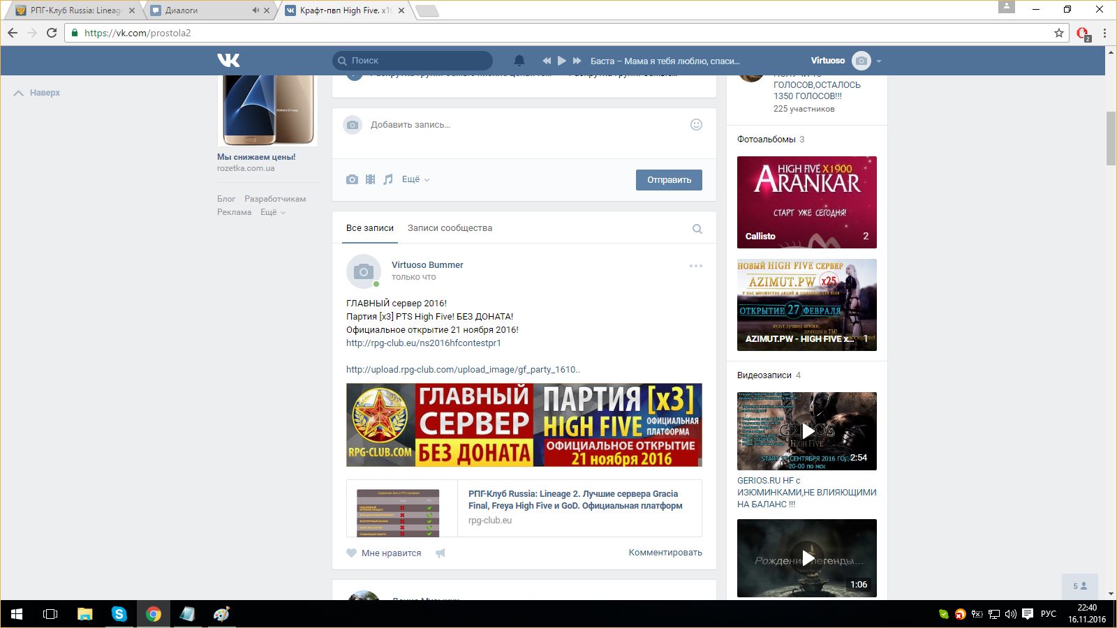This screenshot has width=1117, height=628.
Task: Open the emoji smiley picker
Action: point(696,125)
